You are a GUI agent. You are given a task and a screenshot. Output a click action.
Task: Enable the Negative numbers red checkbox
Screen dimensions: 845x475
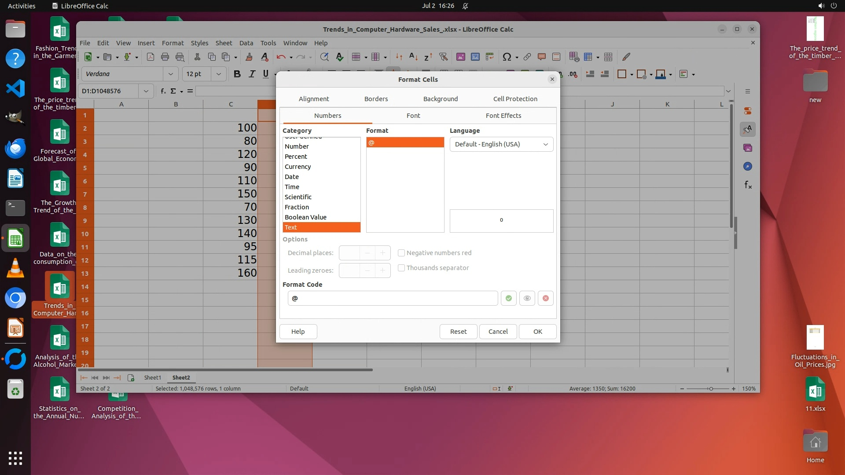pyautogui.click(x=401, y=253)
